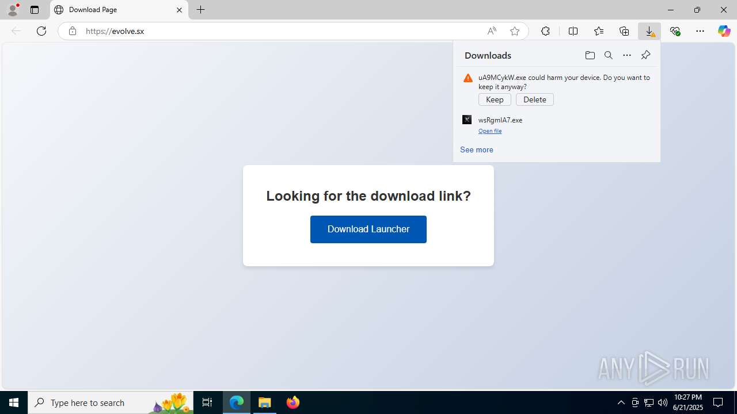Launch Firefox from the taskbar

293,402
